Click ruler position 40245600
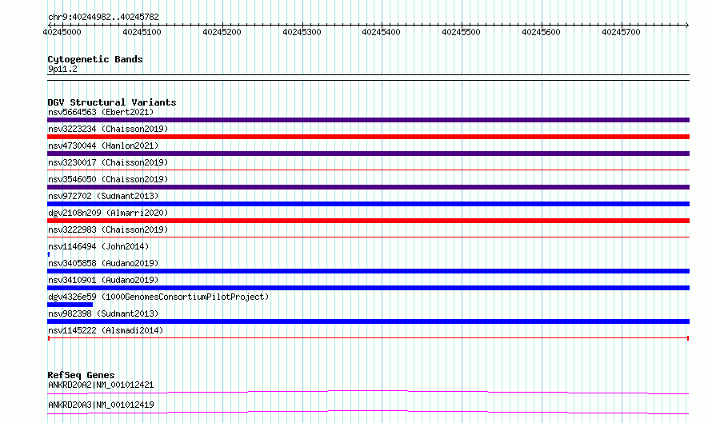This screenshot has width=712, height=423. [x=541, y=32]
